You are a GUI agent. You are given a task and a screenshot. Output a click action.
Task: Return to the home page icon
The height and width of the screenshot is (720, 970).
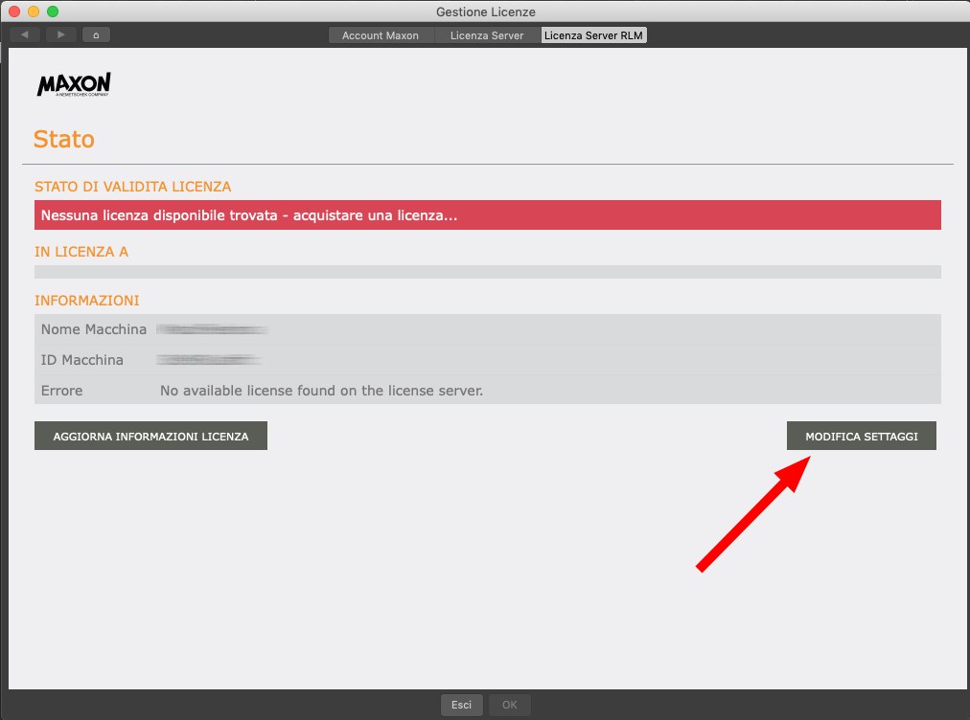(x=96, y=34)
